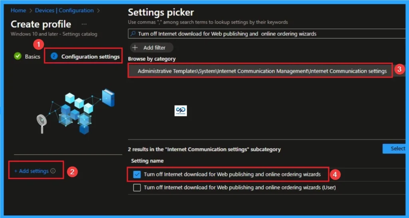This screenshot has width=409, height=218.
Task: Click the green Basics checkmark icon
Action: [18, 56]
